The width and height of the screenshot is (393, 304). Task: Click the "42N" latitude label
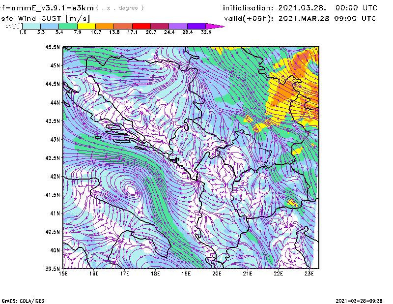pos(55,177)
